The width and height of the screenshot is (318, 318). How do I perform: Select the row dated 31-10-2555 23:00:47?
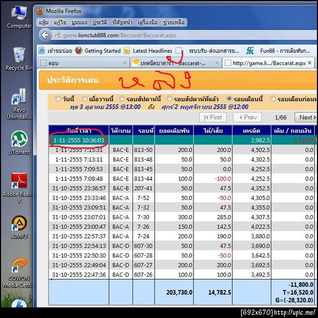pos(182,227)
